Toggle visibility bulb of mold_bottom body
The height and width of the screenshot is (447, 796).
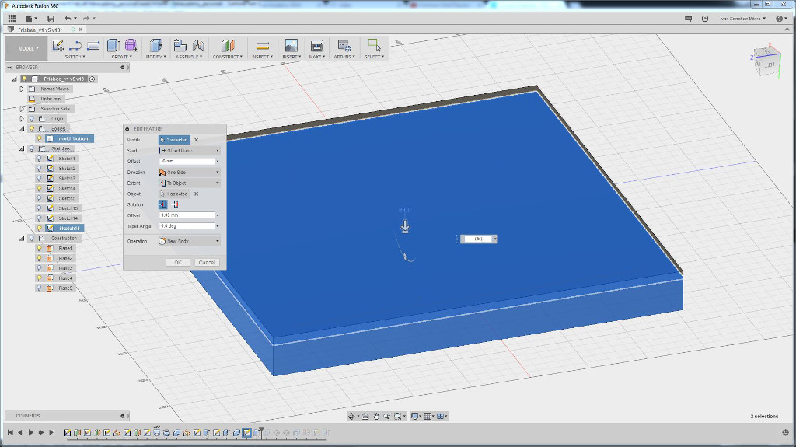tap(39, 138)
